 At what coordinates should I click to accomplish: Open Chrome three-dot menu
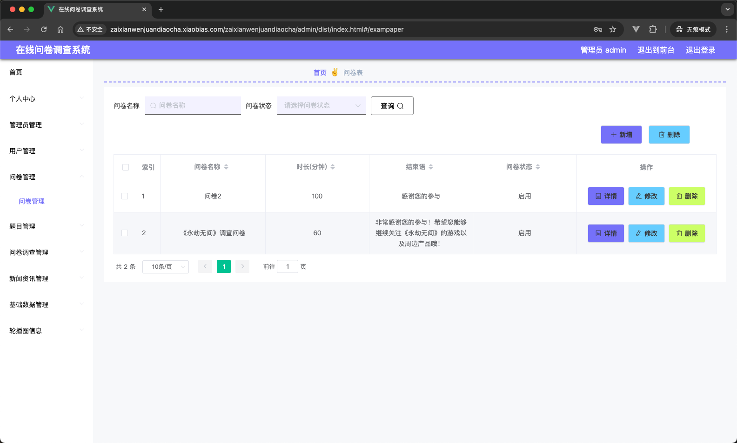pos(727,29)
